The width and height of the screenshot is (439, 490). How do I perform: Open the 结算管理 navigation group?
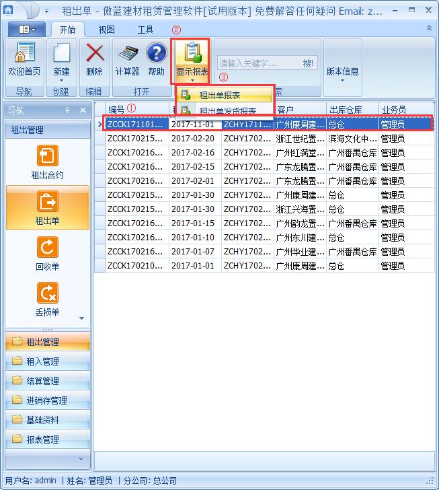42,381
